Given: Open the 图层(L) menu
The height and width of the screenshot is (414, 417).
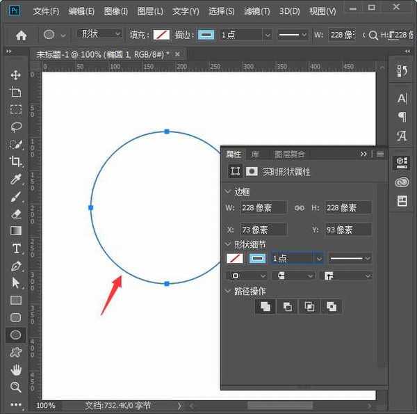Looking at the screenshot, I should point(150,12).
